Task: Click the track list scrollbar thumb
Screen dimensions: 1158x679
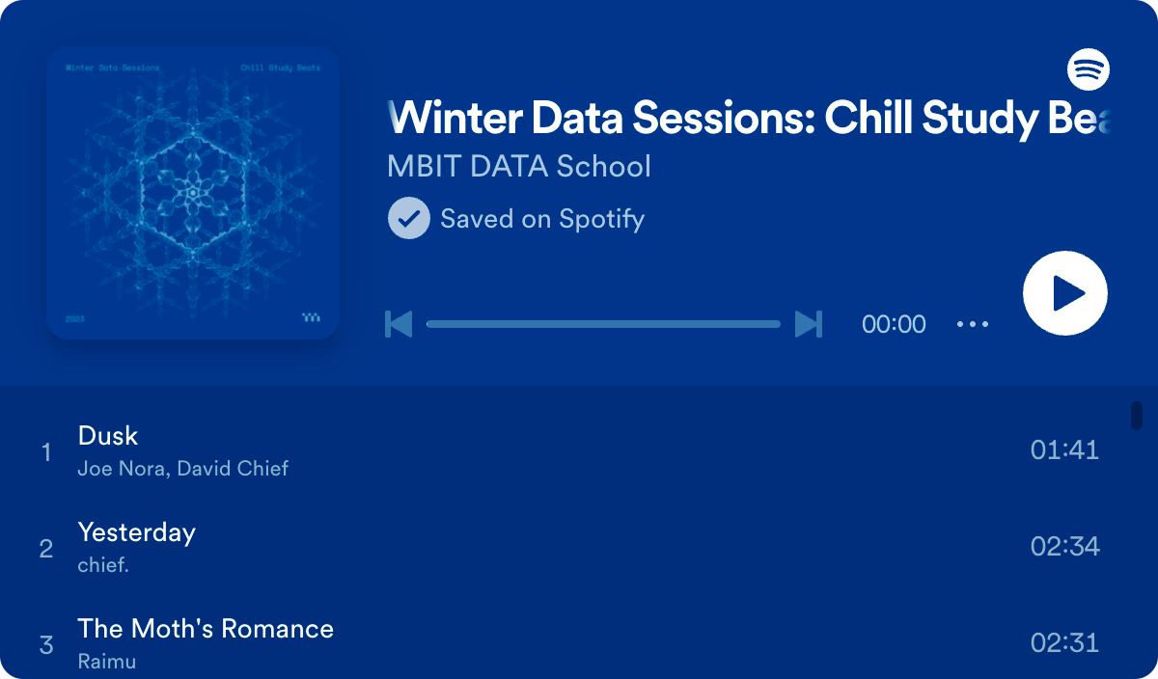Action: [x=1137, y=416]
